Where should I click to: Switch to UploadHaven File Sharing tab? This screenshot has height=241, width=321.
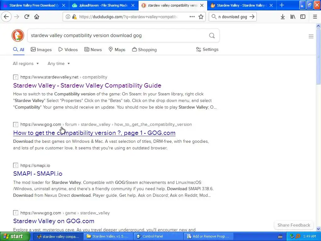click(103, 5)
